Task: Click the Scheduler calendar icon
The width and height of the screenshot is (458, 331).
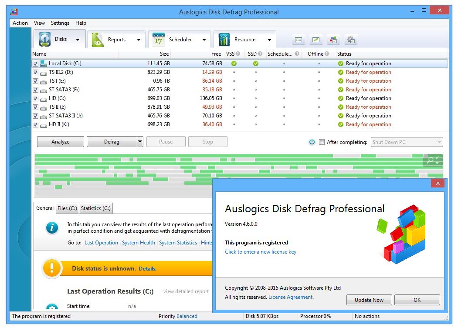Action: coord(159,40)
